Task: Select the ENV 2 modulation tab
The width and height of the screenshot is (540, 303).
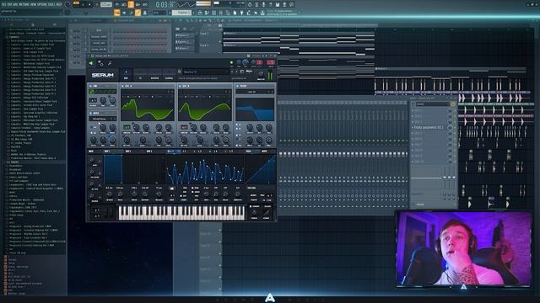Action: pos(128,151)
